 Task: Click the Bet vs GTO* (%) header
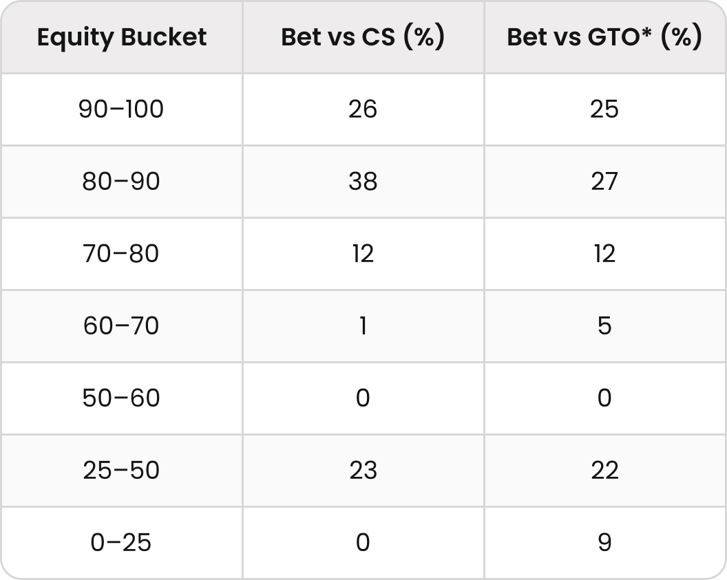(604, 37)
